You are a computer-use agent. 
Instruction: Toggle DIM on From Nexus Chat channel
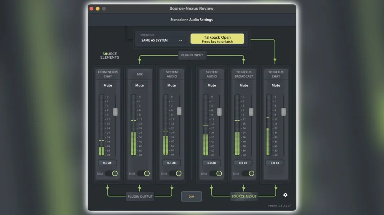pyautogui.click(x=111, y=174)
